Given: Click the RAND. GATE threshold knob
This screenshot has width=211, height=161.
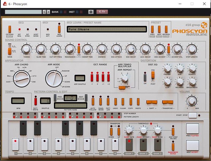Looking at the screenshot, I should coord(129,131).
